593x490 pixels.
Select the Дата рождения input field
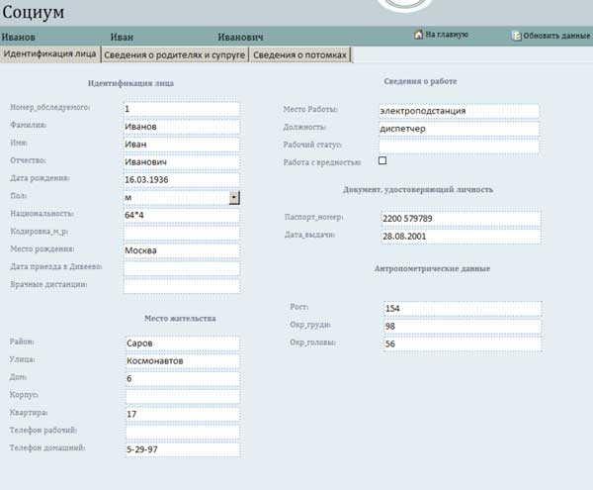[181, 179]
